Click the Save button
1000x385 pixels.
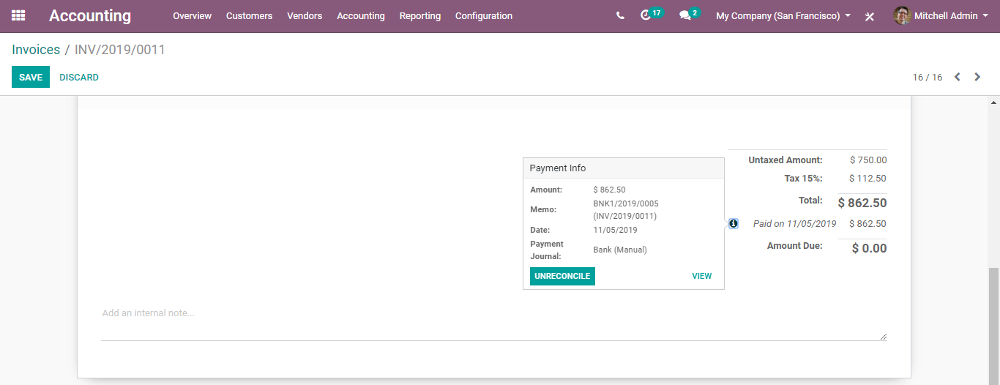31,77
